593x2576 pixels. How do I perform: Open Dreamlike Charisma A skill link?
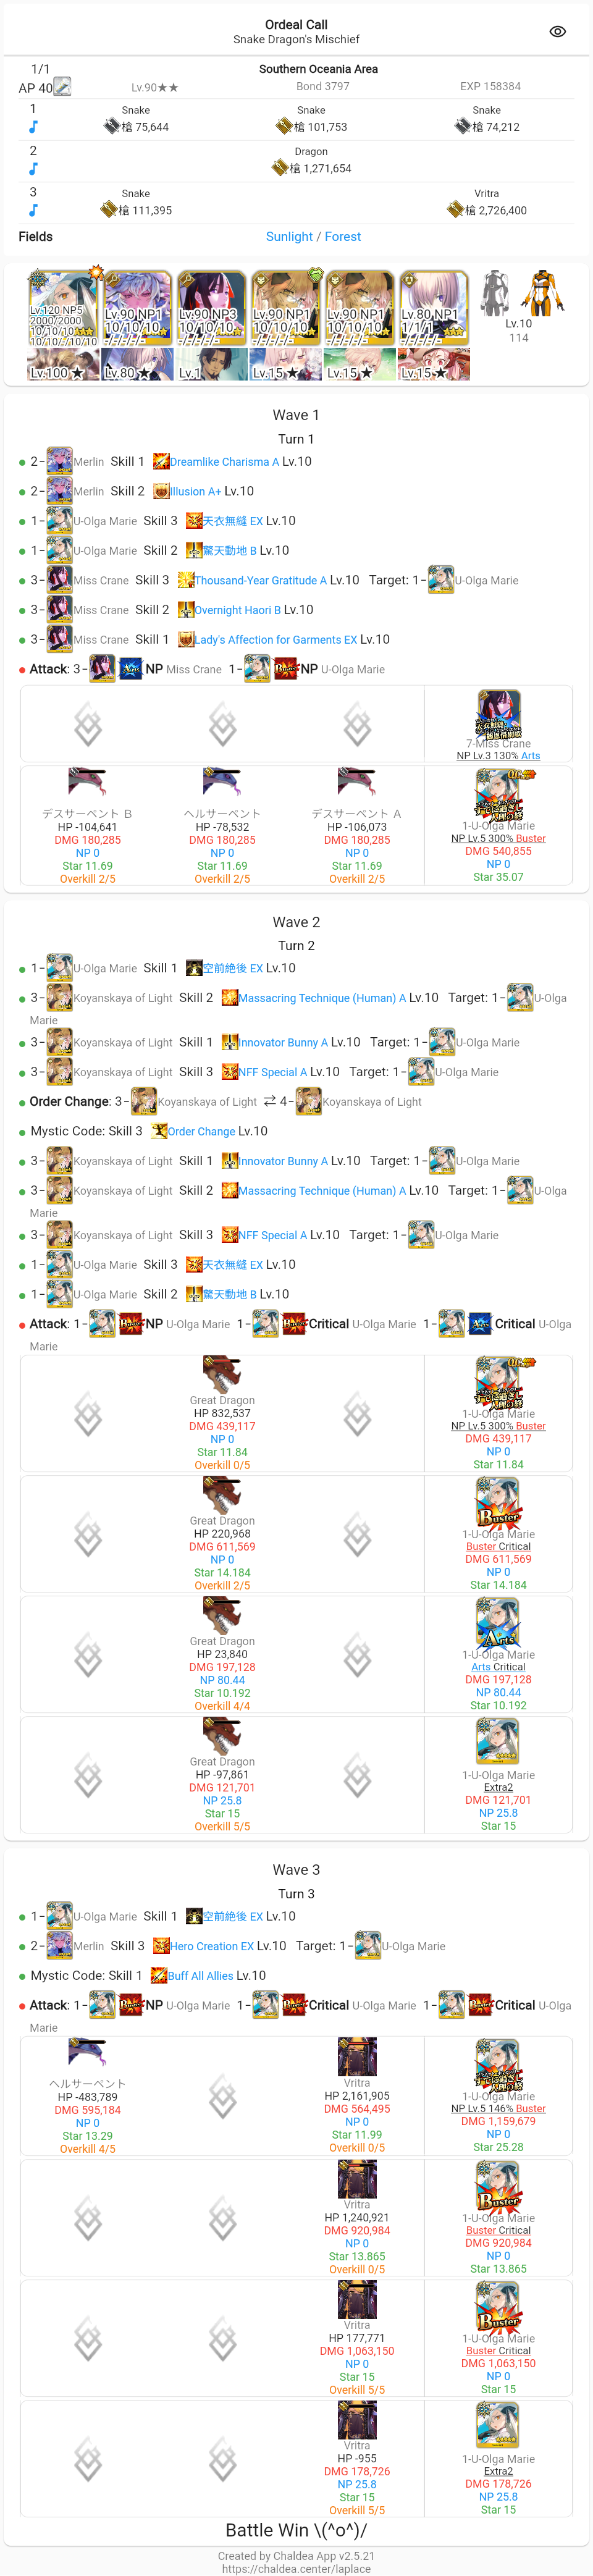tap(224, 462)
